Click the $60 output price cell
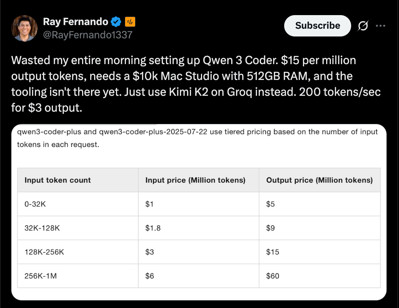399x308 pixels. [x=320, y=276]
